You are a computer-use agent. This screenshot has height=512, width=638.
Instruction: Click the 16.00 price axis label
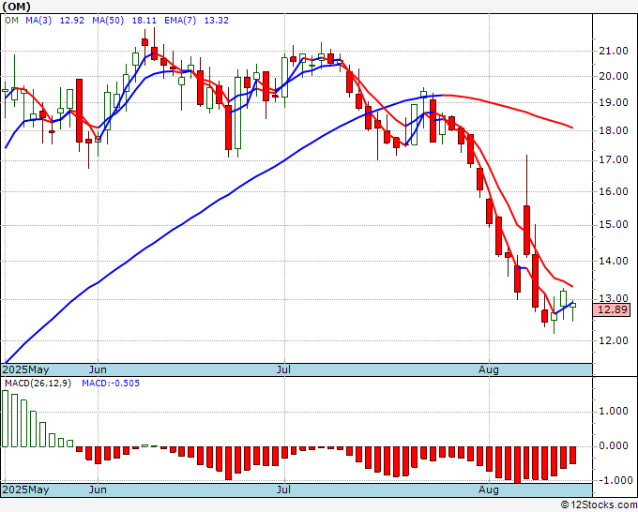[614, 191]
